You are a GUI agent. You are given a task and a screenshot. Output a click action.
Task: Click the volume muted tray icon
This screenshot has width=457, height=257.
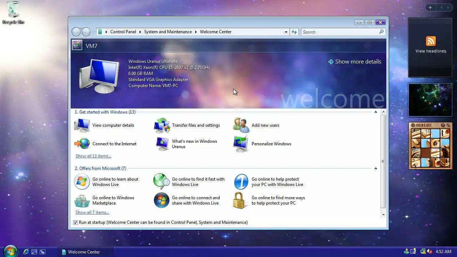click(430, 252)
